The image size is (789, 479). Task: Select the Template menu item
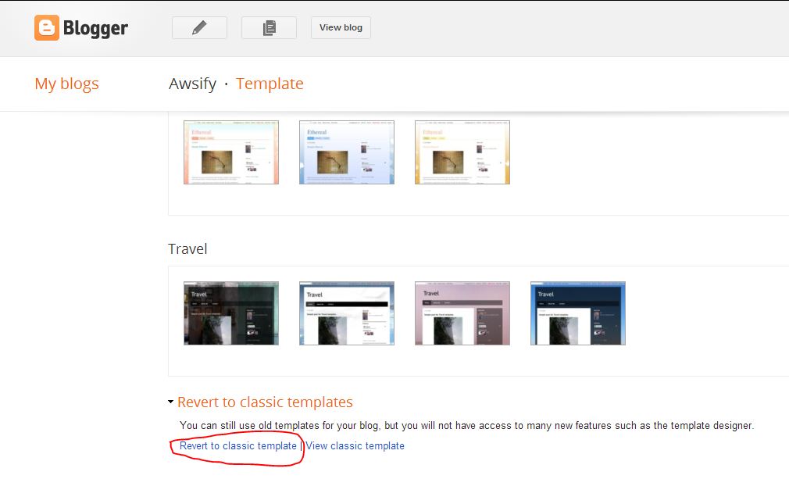[x=269, y=84]
